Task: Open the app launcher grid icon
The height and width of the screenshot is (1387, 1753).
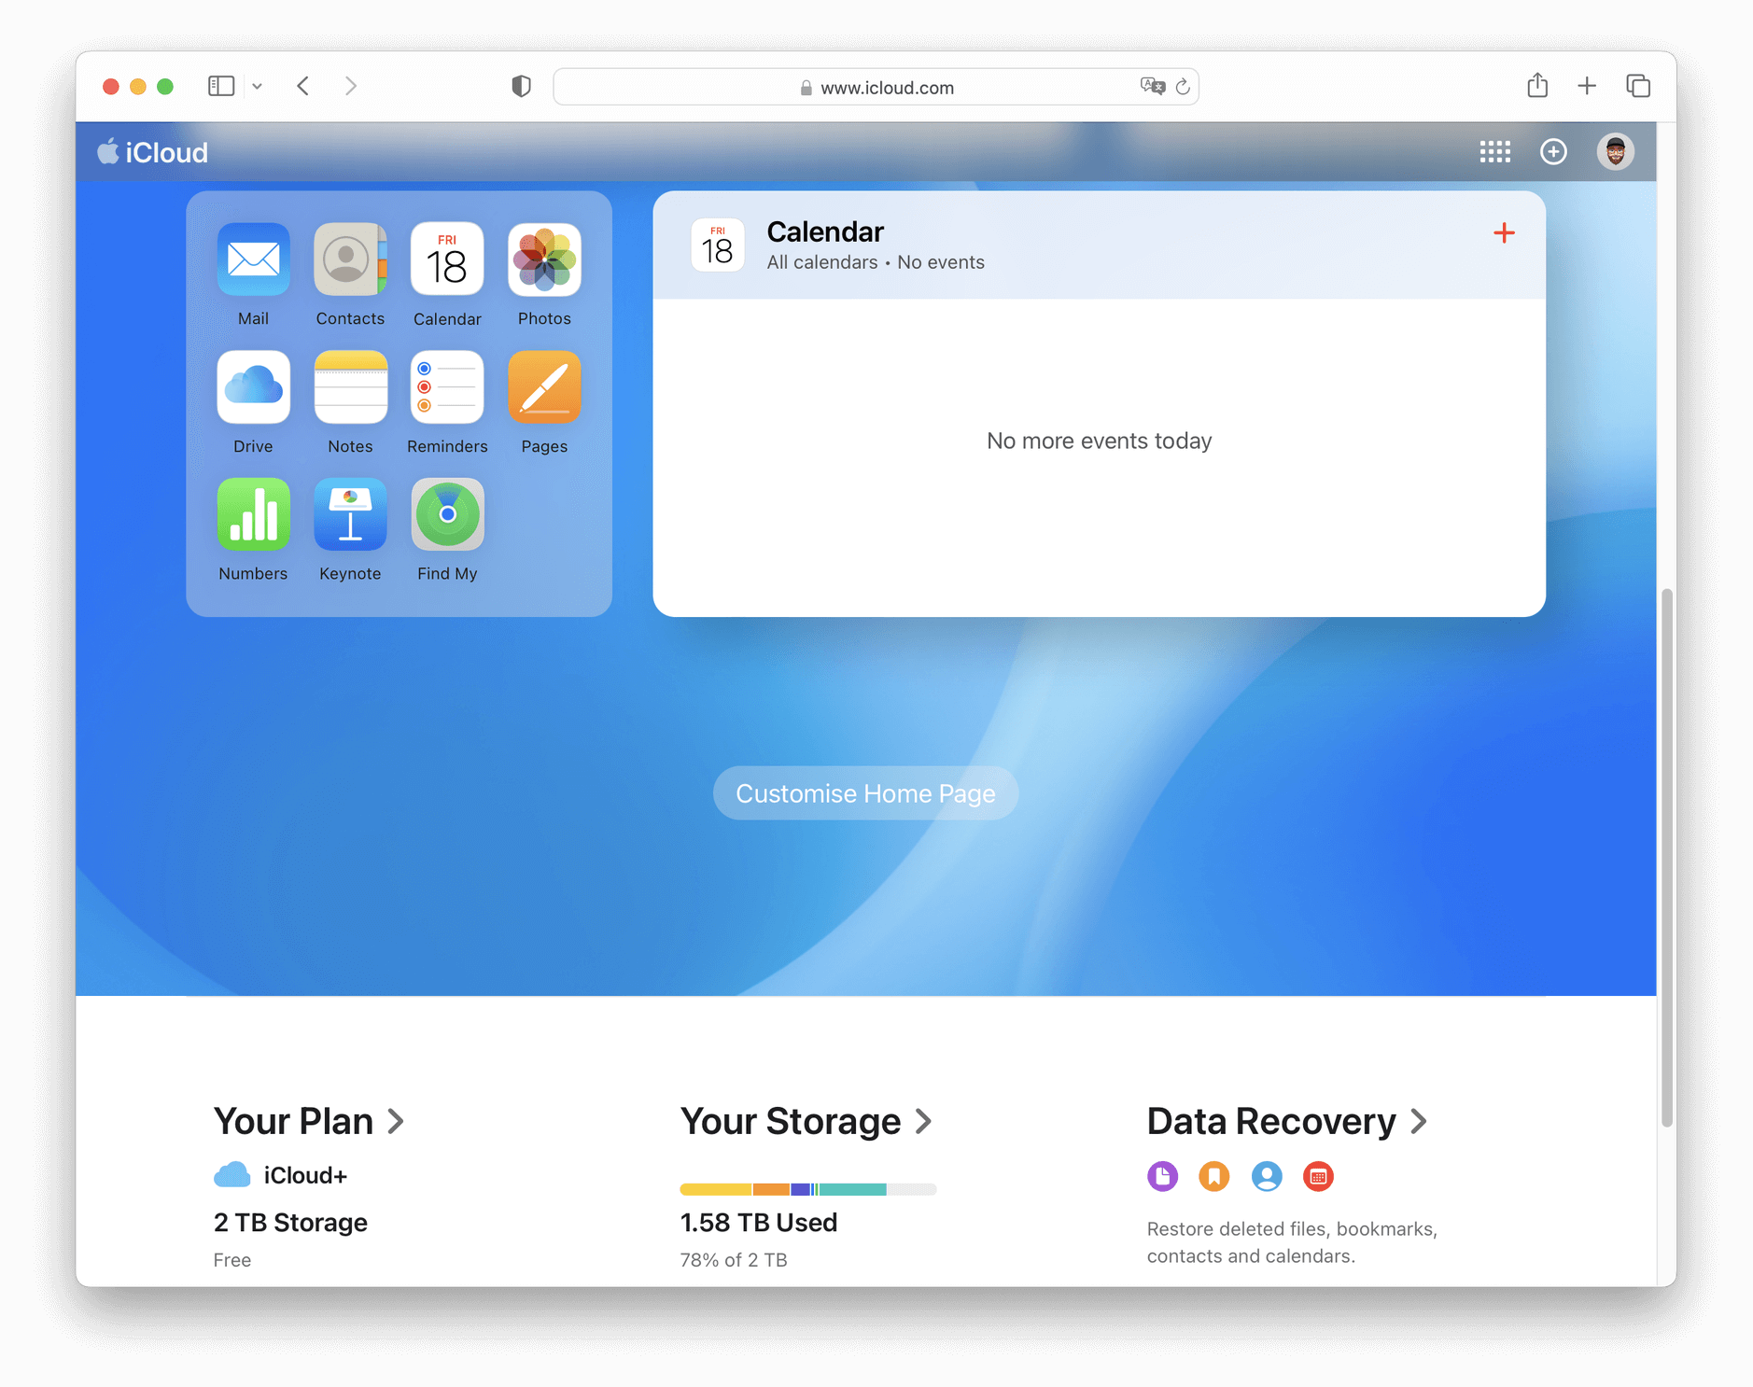Action: pyautogui.click(x=1494, y=152)
